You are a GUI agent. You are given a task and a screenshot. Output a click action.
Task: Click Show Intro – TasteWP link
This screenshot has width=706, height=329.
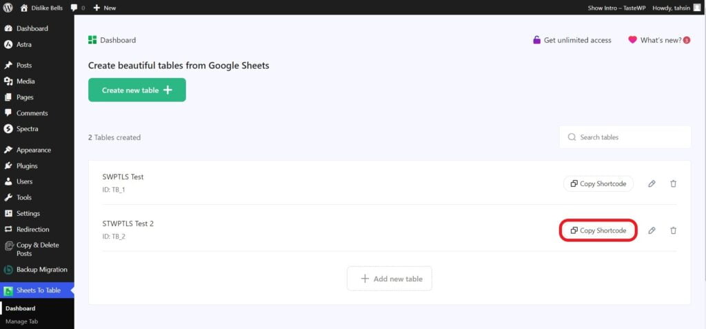617,8
